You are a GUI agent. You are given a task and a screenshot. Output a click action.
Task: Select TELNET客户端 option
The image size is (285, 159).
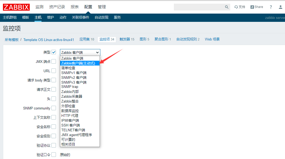click(80, 130)
